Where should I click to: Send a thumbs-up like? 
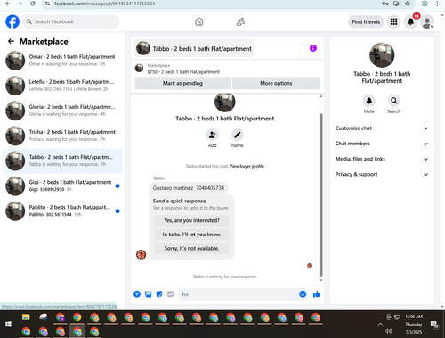317,294
